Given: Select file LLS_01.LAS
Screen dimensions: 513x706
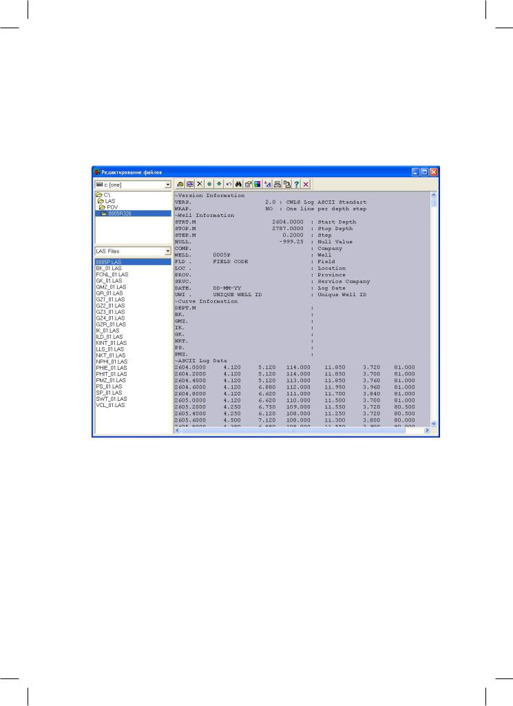Looking at the screenshot, I should (x=109, y=349).
